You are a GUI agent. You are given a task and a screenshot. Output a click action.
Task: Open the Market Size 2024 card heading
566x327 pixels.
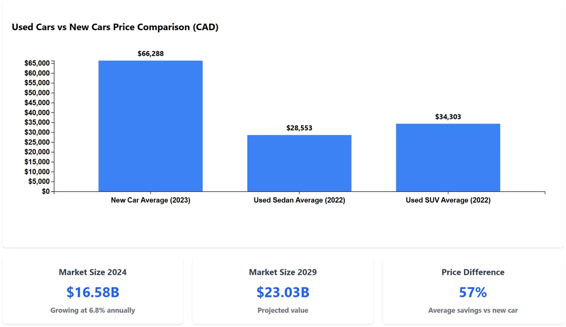pyautogui.click(x=92, y=272)
